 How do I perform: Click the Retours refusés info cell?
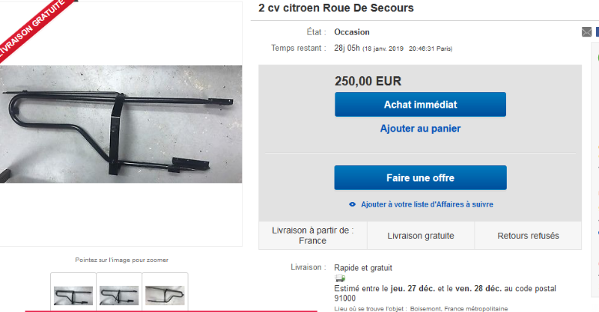pyautogui.click(x=528, y=236)
